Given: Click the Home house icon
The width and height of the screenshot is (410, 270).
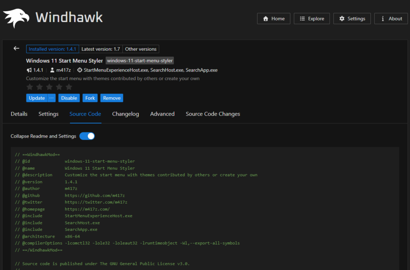Looking at the screenshot, I should tap(266, 18).
